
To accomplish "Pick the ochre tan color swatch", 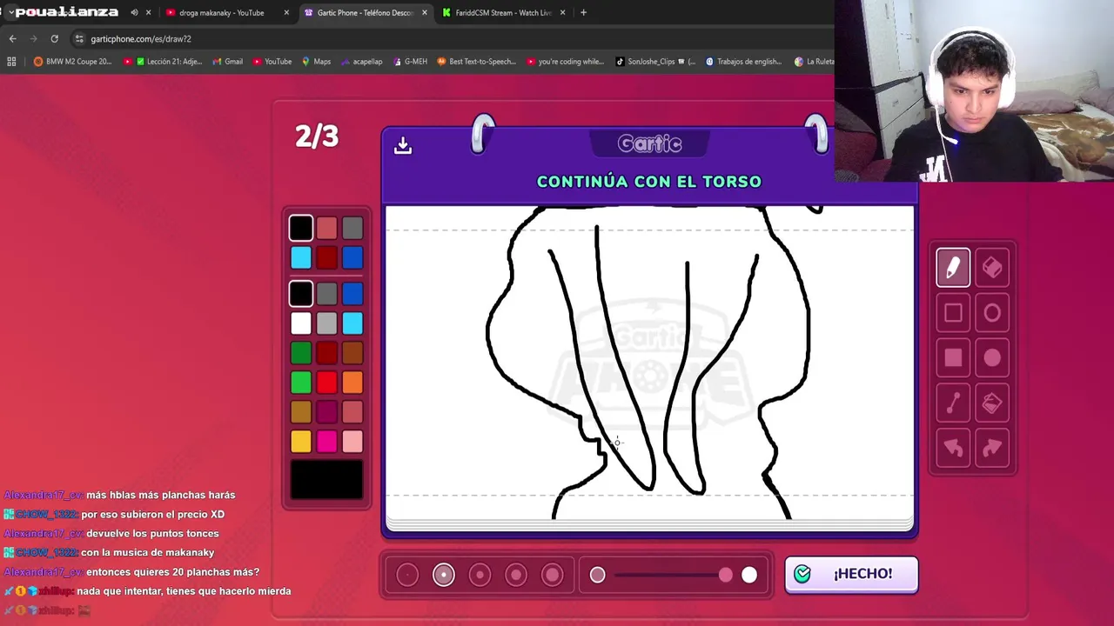I will point(301,412).
